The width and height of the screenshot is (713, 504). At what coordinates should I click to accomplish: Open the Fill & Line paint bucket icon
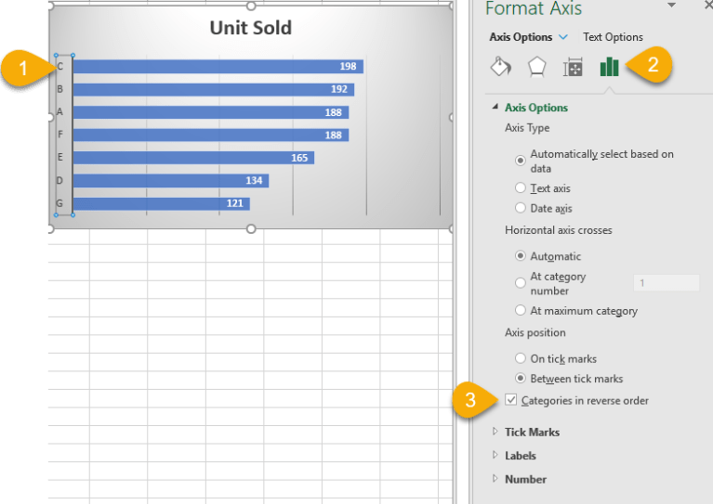(500, 67)
